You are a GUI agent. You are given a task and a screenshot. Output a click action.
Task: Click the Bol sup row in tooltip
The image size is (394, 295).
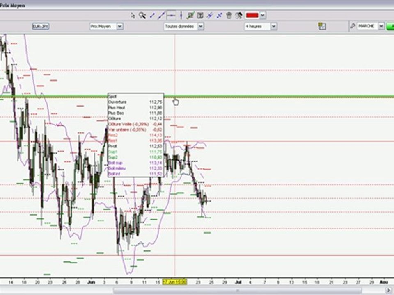coord(135,163)
